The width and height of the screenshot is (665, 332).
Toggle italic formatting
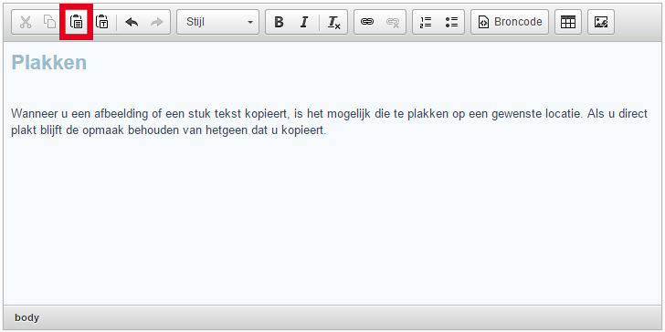point(303,22)
